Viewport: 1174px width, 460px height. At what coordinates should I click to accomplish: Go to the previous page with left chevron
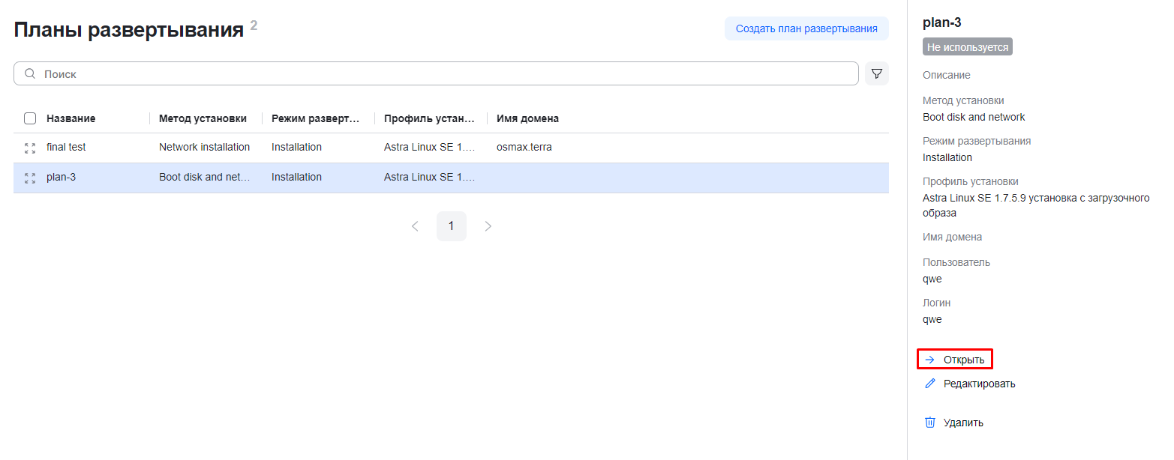click(x=415, y=226)
